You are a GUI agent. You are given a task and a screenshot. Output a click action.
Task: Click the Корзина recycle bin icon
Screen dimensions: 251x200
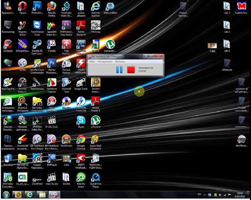pyautogui.click(x=8, y=160)
